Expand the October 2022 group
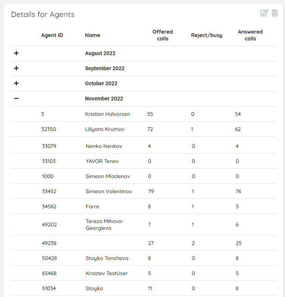The width and height of the screenshot is (285, 297). (x=16, y=83)
